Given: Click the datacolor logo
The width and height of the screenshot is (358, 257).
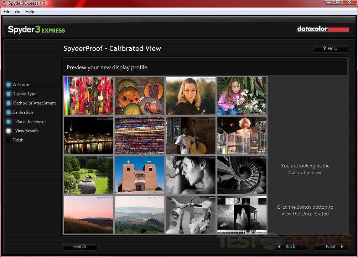Looking at the screenshot, I should (323, 29).
